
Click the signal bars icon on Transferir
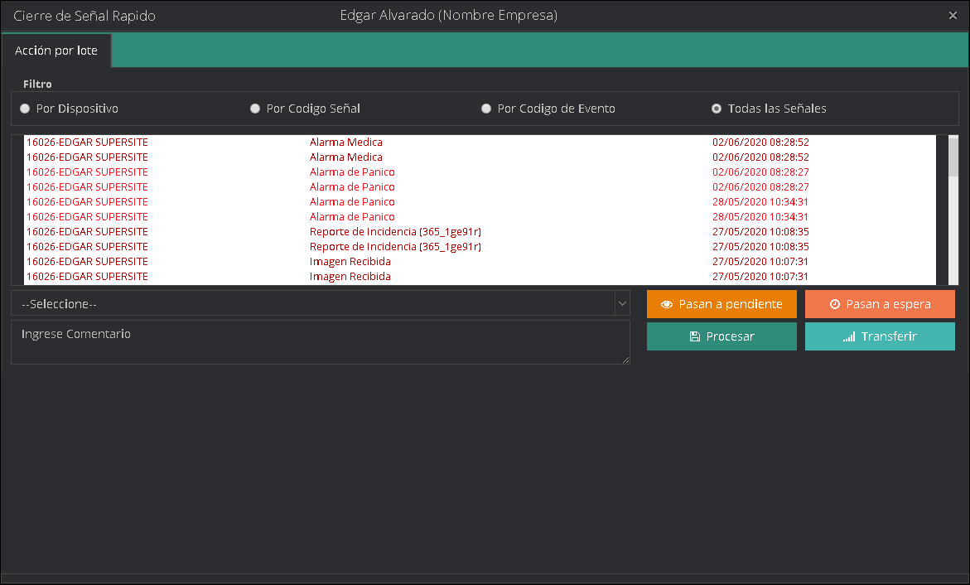pyautogui.click(x=848, y=336)
